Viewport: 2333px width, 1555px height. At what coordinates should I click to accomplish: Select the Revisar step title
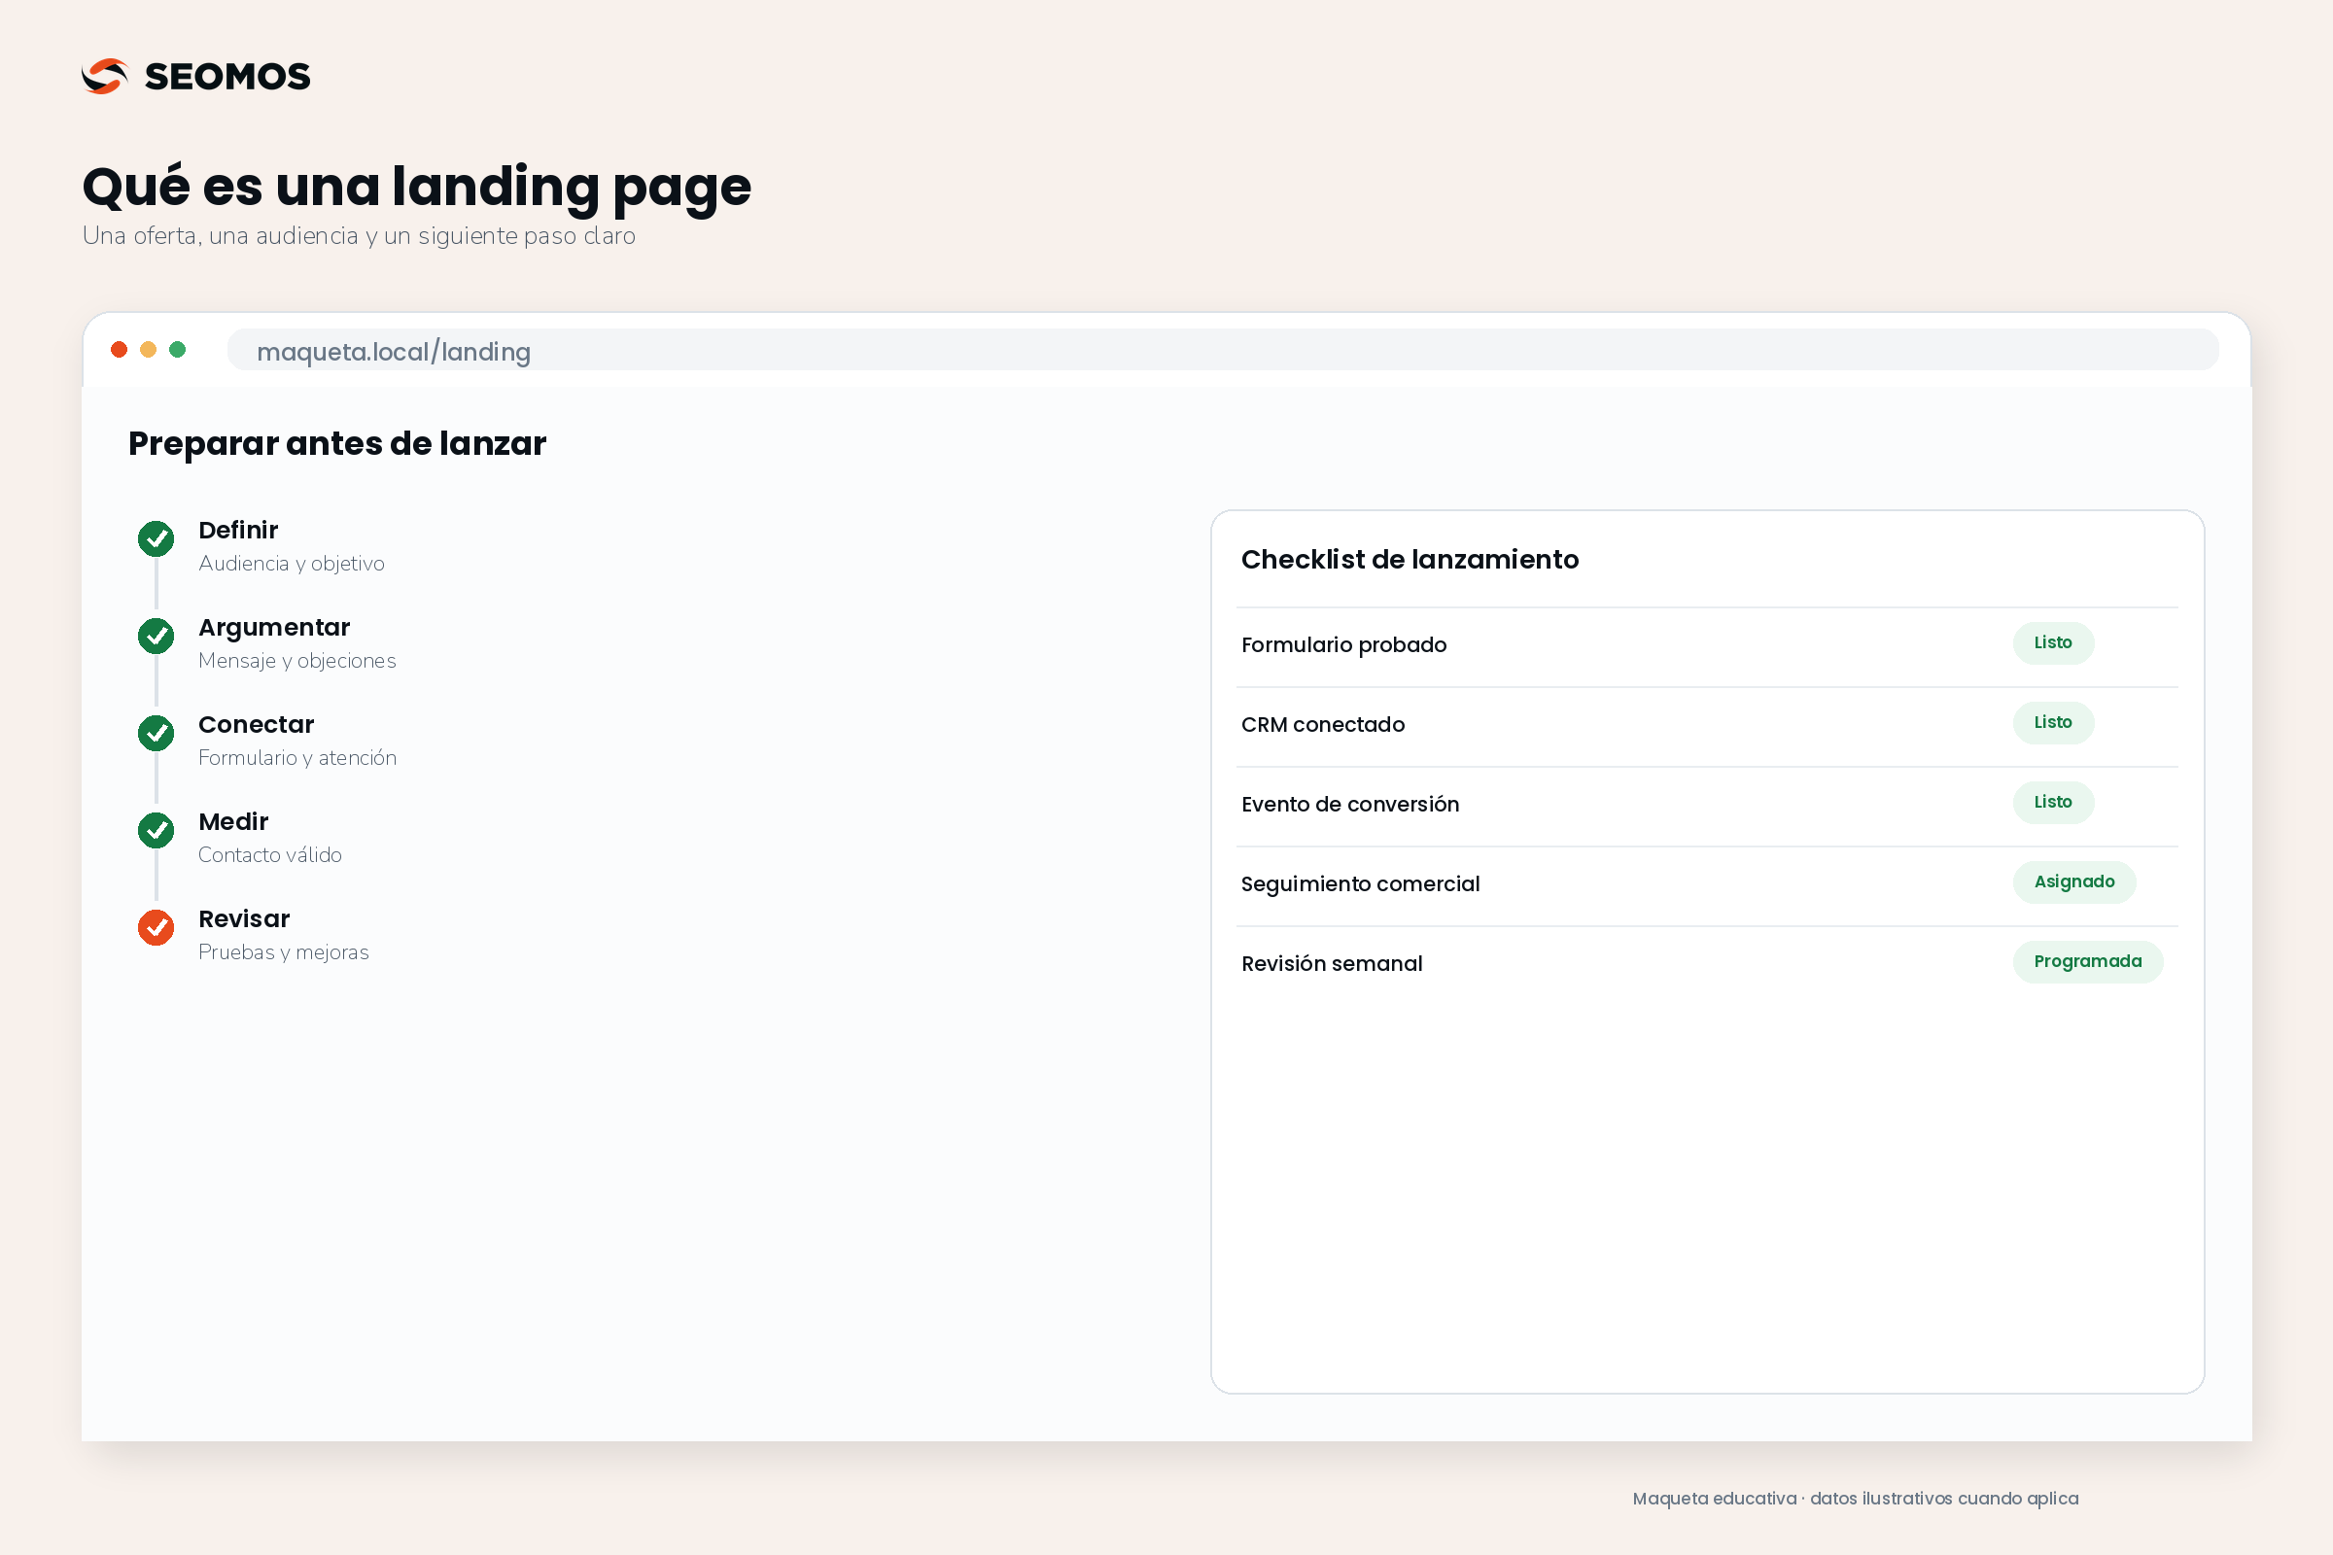coord(244,918)
